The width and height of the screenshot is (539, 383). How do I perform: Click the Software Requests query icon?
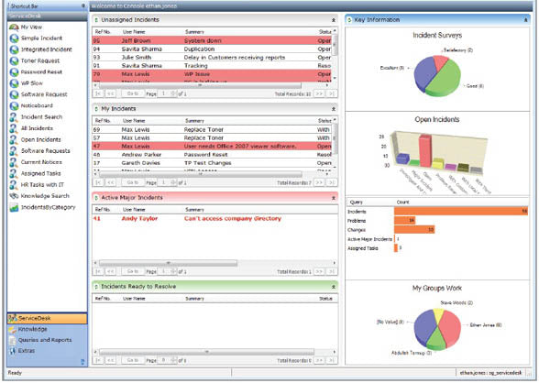14,151
